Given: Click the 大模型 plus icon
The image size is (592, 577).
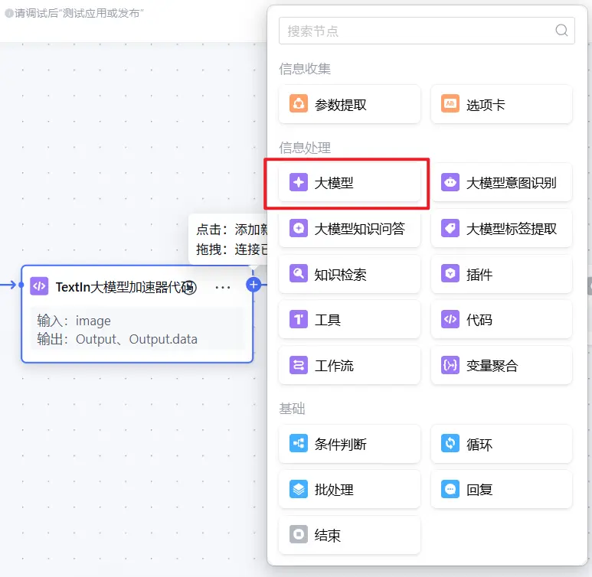Looking at the screenshot, I should (298, 182).
